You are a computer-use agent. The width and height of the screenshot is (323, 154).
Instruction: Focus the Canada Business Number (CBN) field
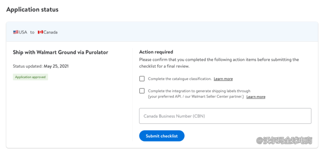click(225, 116)
